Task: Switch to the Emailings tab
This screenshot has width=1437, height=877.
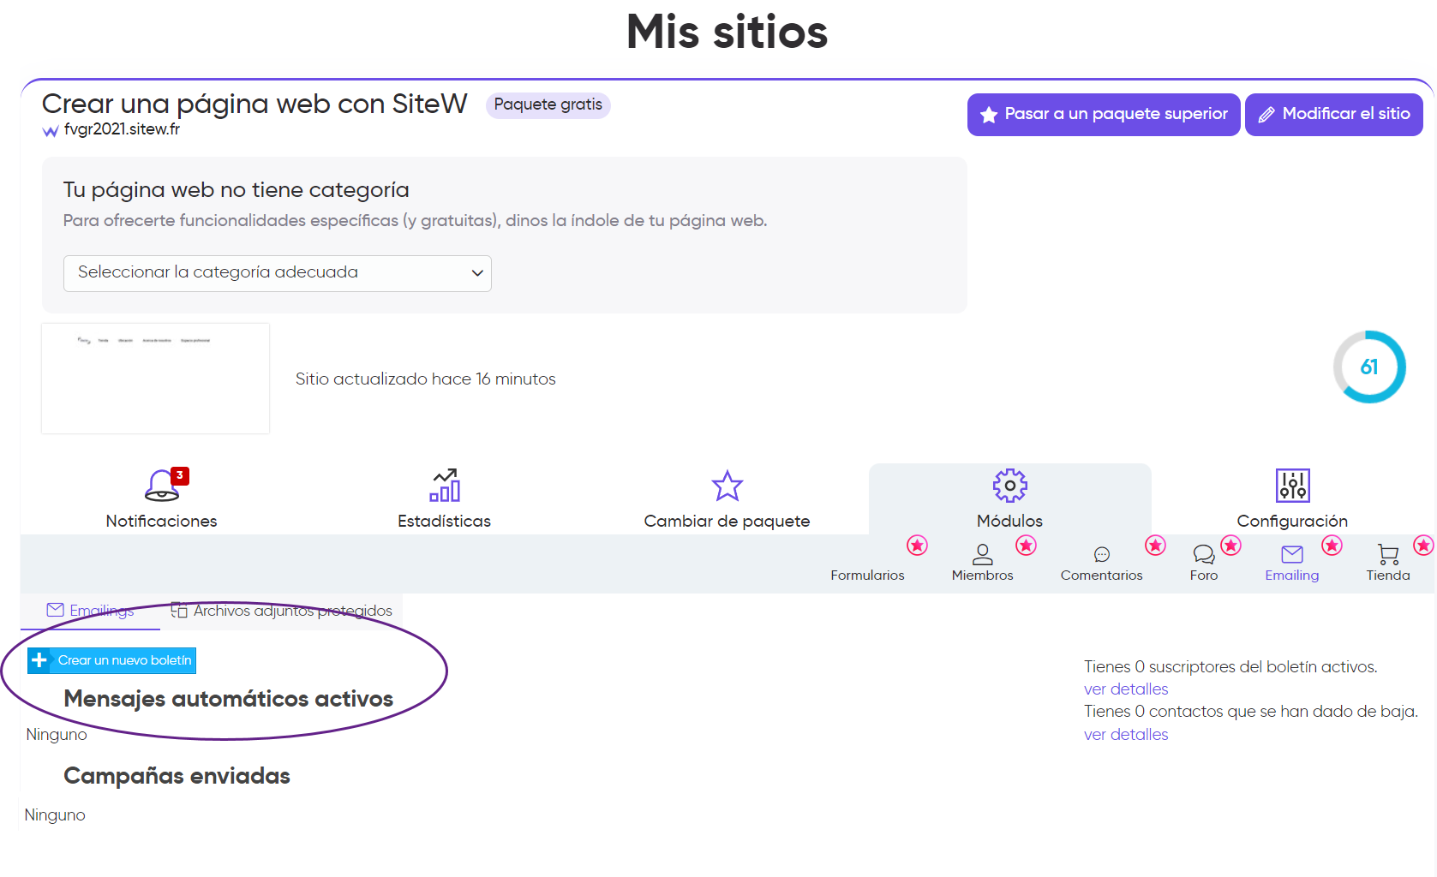Action: tap(91, 611)
